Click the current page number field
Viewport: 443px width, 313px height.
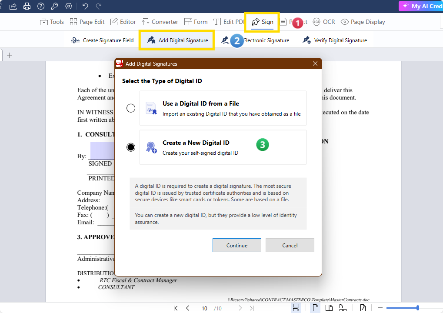204,308
